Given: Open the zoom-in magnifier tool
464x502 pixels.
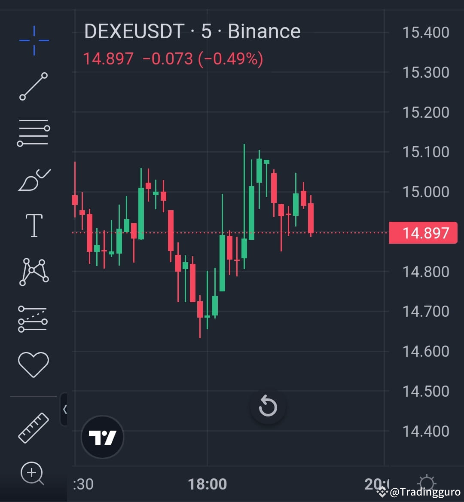Looking at the screenshot, I should point(32,472).
